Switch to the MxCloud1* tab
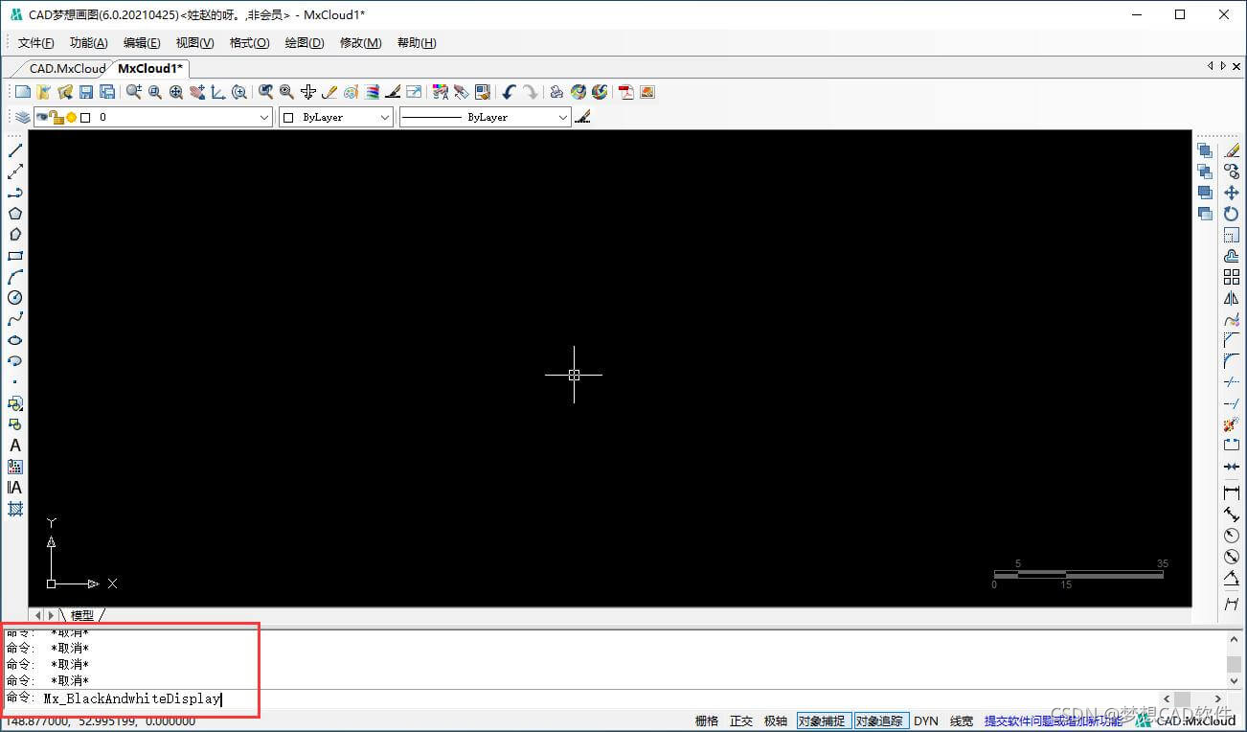The width and height of the screenshot is (1247, 732). point(150,68)
